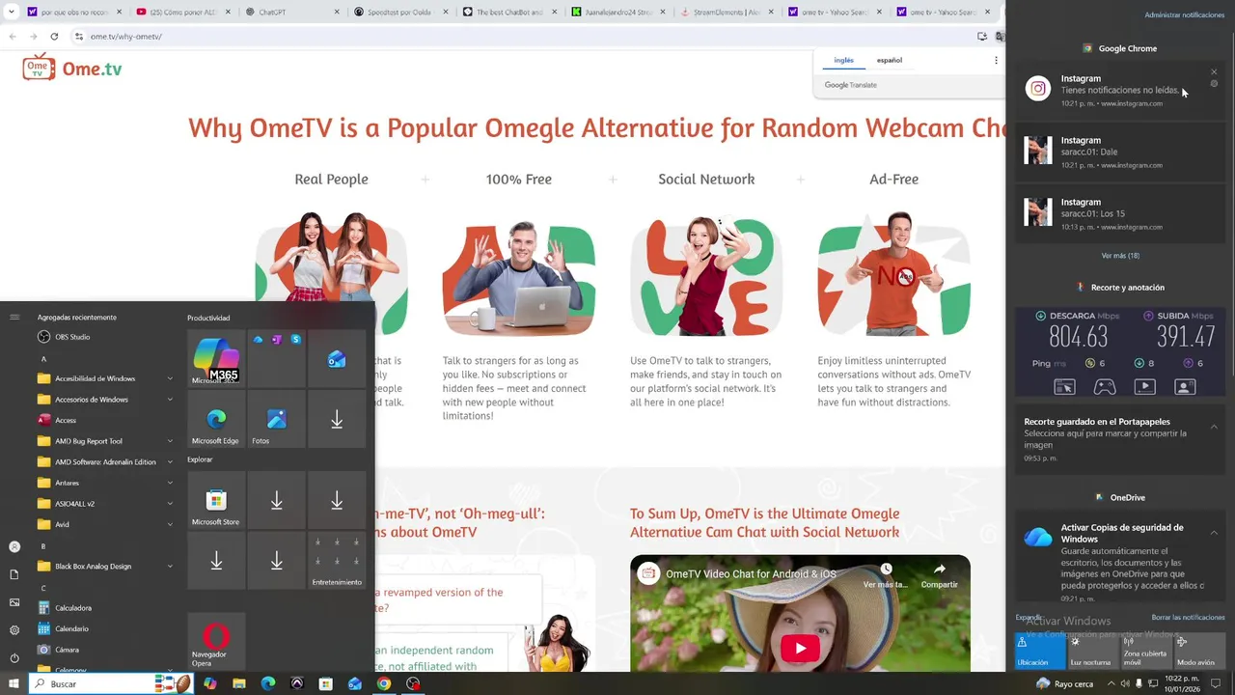Switch to Speedtest by Ookla tab
The width and height of the screenshot is (1235, 695).
pyautogui.click(x=400, y=12)
